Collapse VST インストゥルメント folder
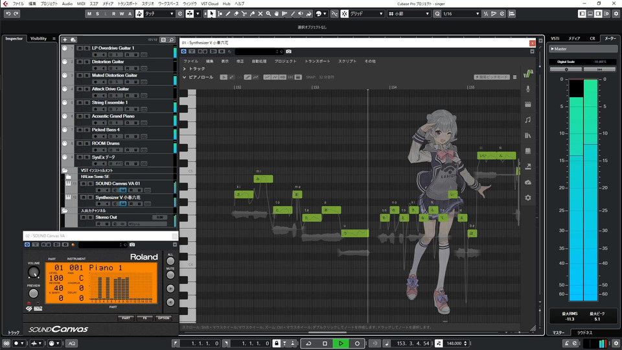The width and height of the screenshot is (622, 350). (65, 170)
